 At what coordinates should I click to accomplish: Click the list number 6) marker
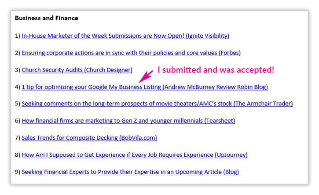point(18,121)
